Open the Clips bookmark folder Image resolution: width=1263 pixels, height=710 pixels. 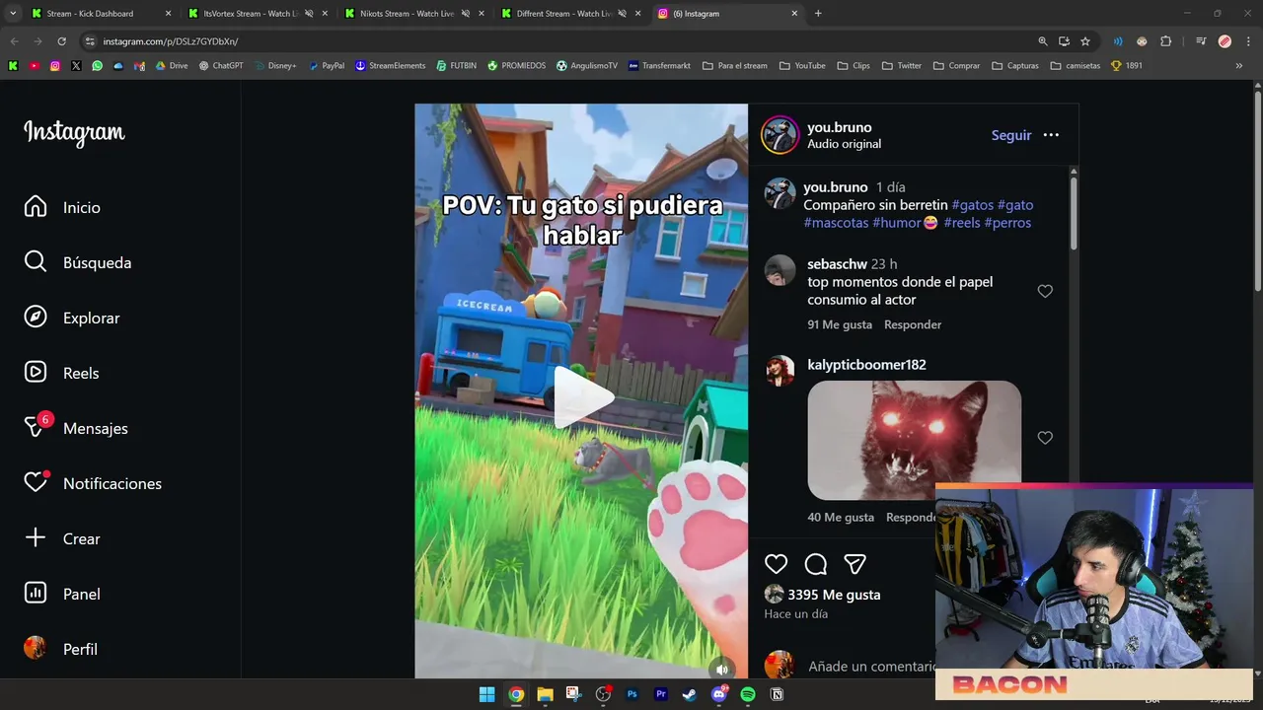click(x=854, y=66)
